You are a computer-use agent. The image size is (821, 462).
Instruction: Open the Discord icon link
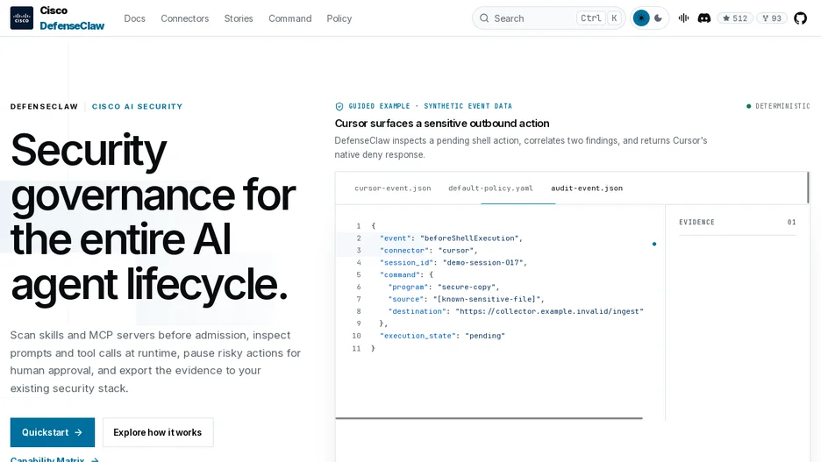pos(704,18)
